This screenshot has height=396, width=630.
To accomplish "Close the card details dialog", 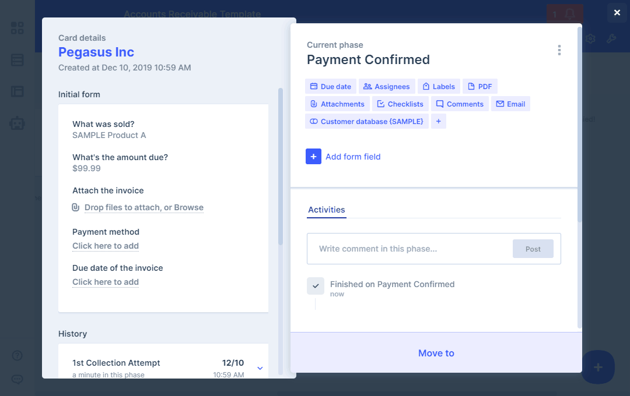I will pos(617,13).
